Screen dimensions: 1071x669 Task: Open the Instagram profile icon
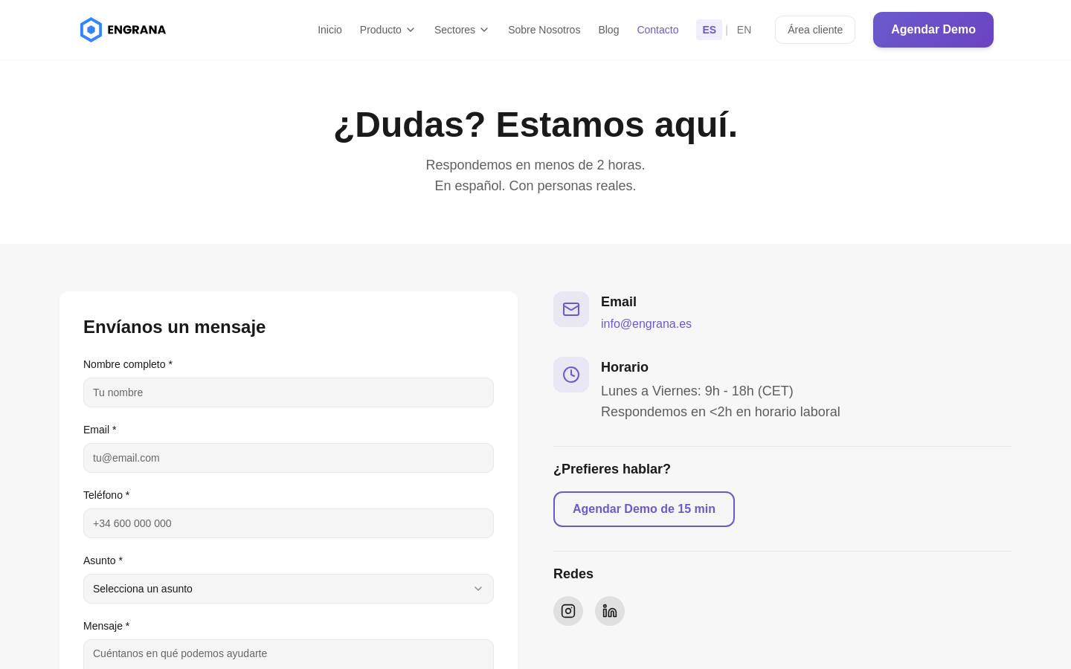click(568, 611)
